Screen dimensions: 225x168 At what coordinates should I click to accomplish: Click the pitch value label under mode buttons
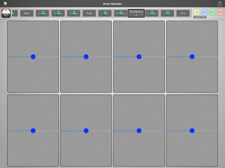click(200, 17)
